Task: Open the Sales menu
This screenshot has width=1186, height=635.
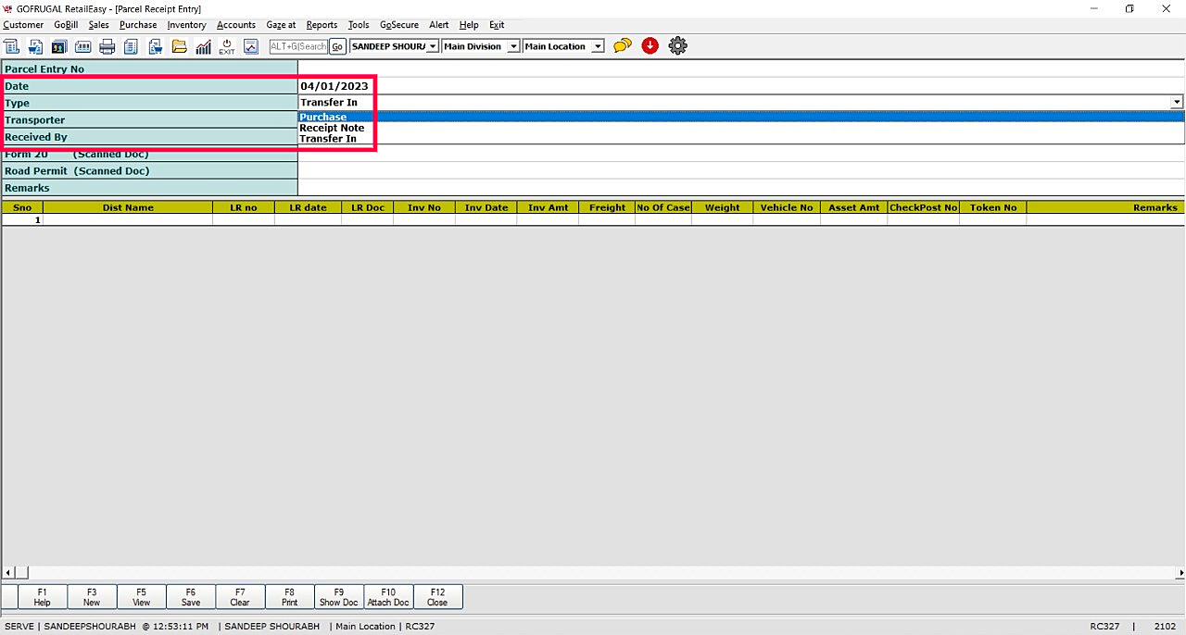Action: 98,25
